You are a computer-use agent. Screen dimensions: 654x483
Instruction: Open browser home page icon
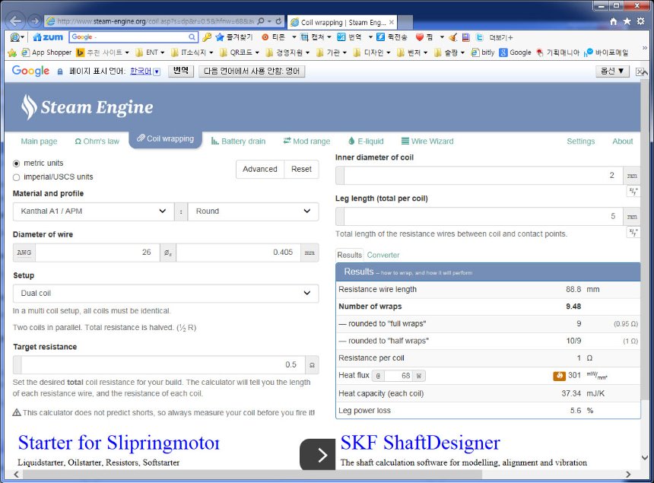(613, 21)
